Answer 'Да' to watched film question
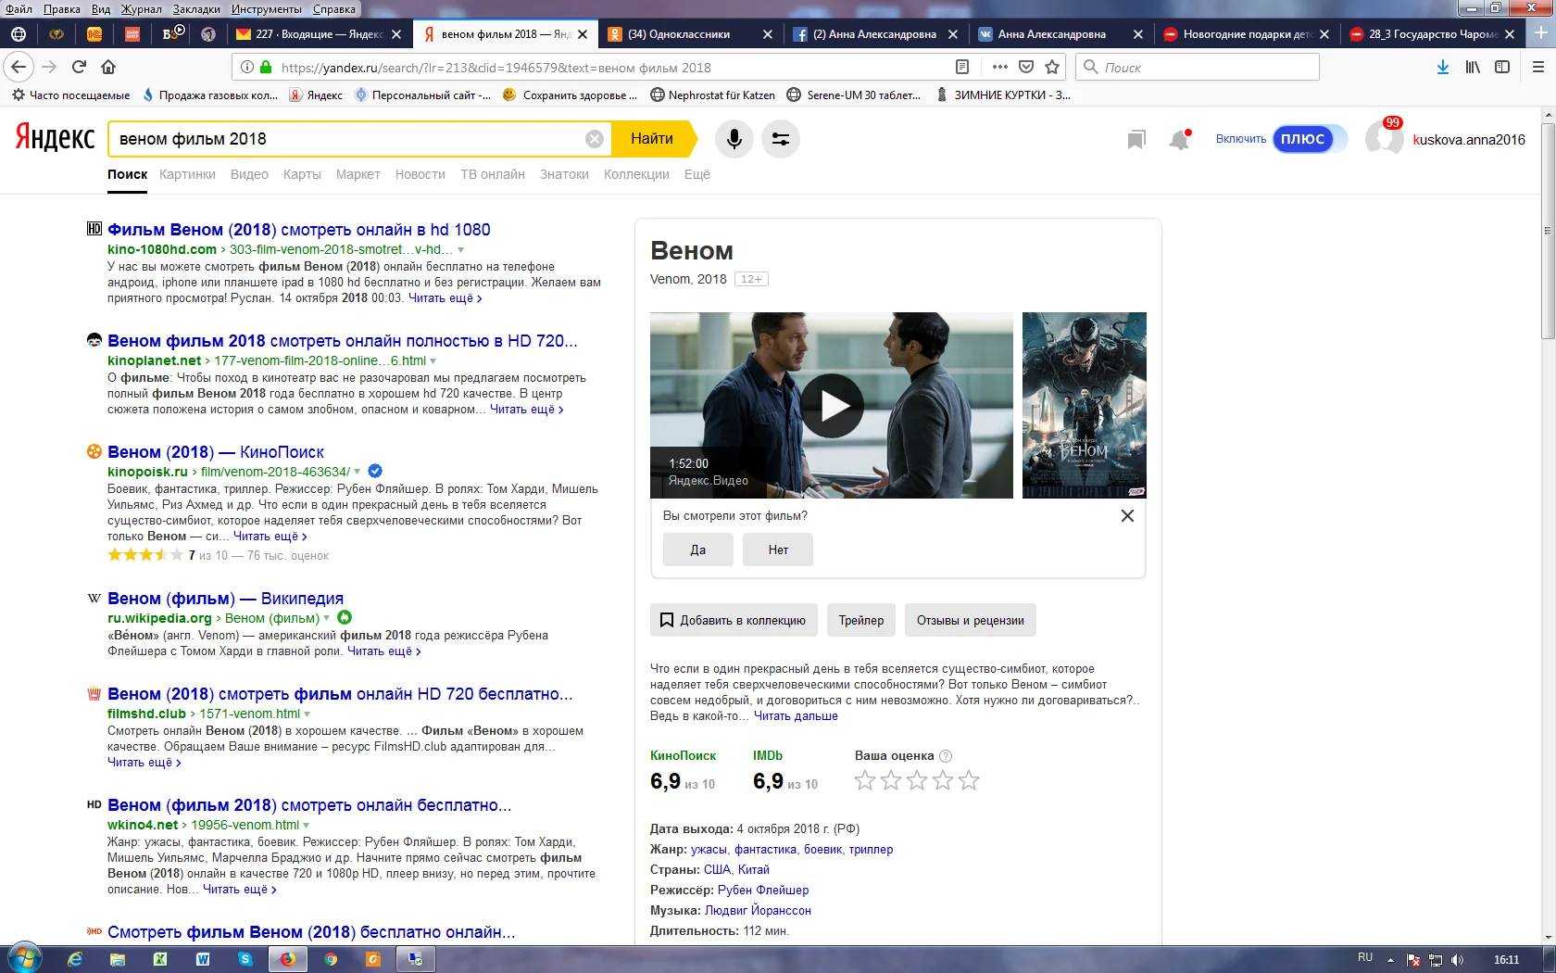1556x973 pixels. coord(698,550)
